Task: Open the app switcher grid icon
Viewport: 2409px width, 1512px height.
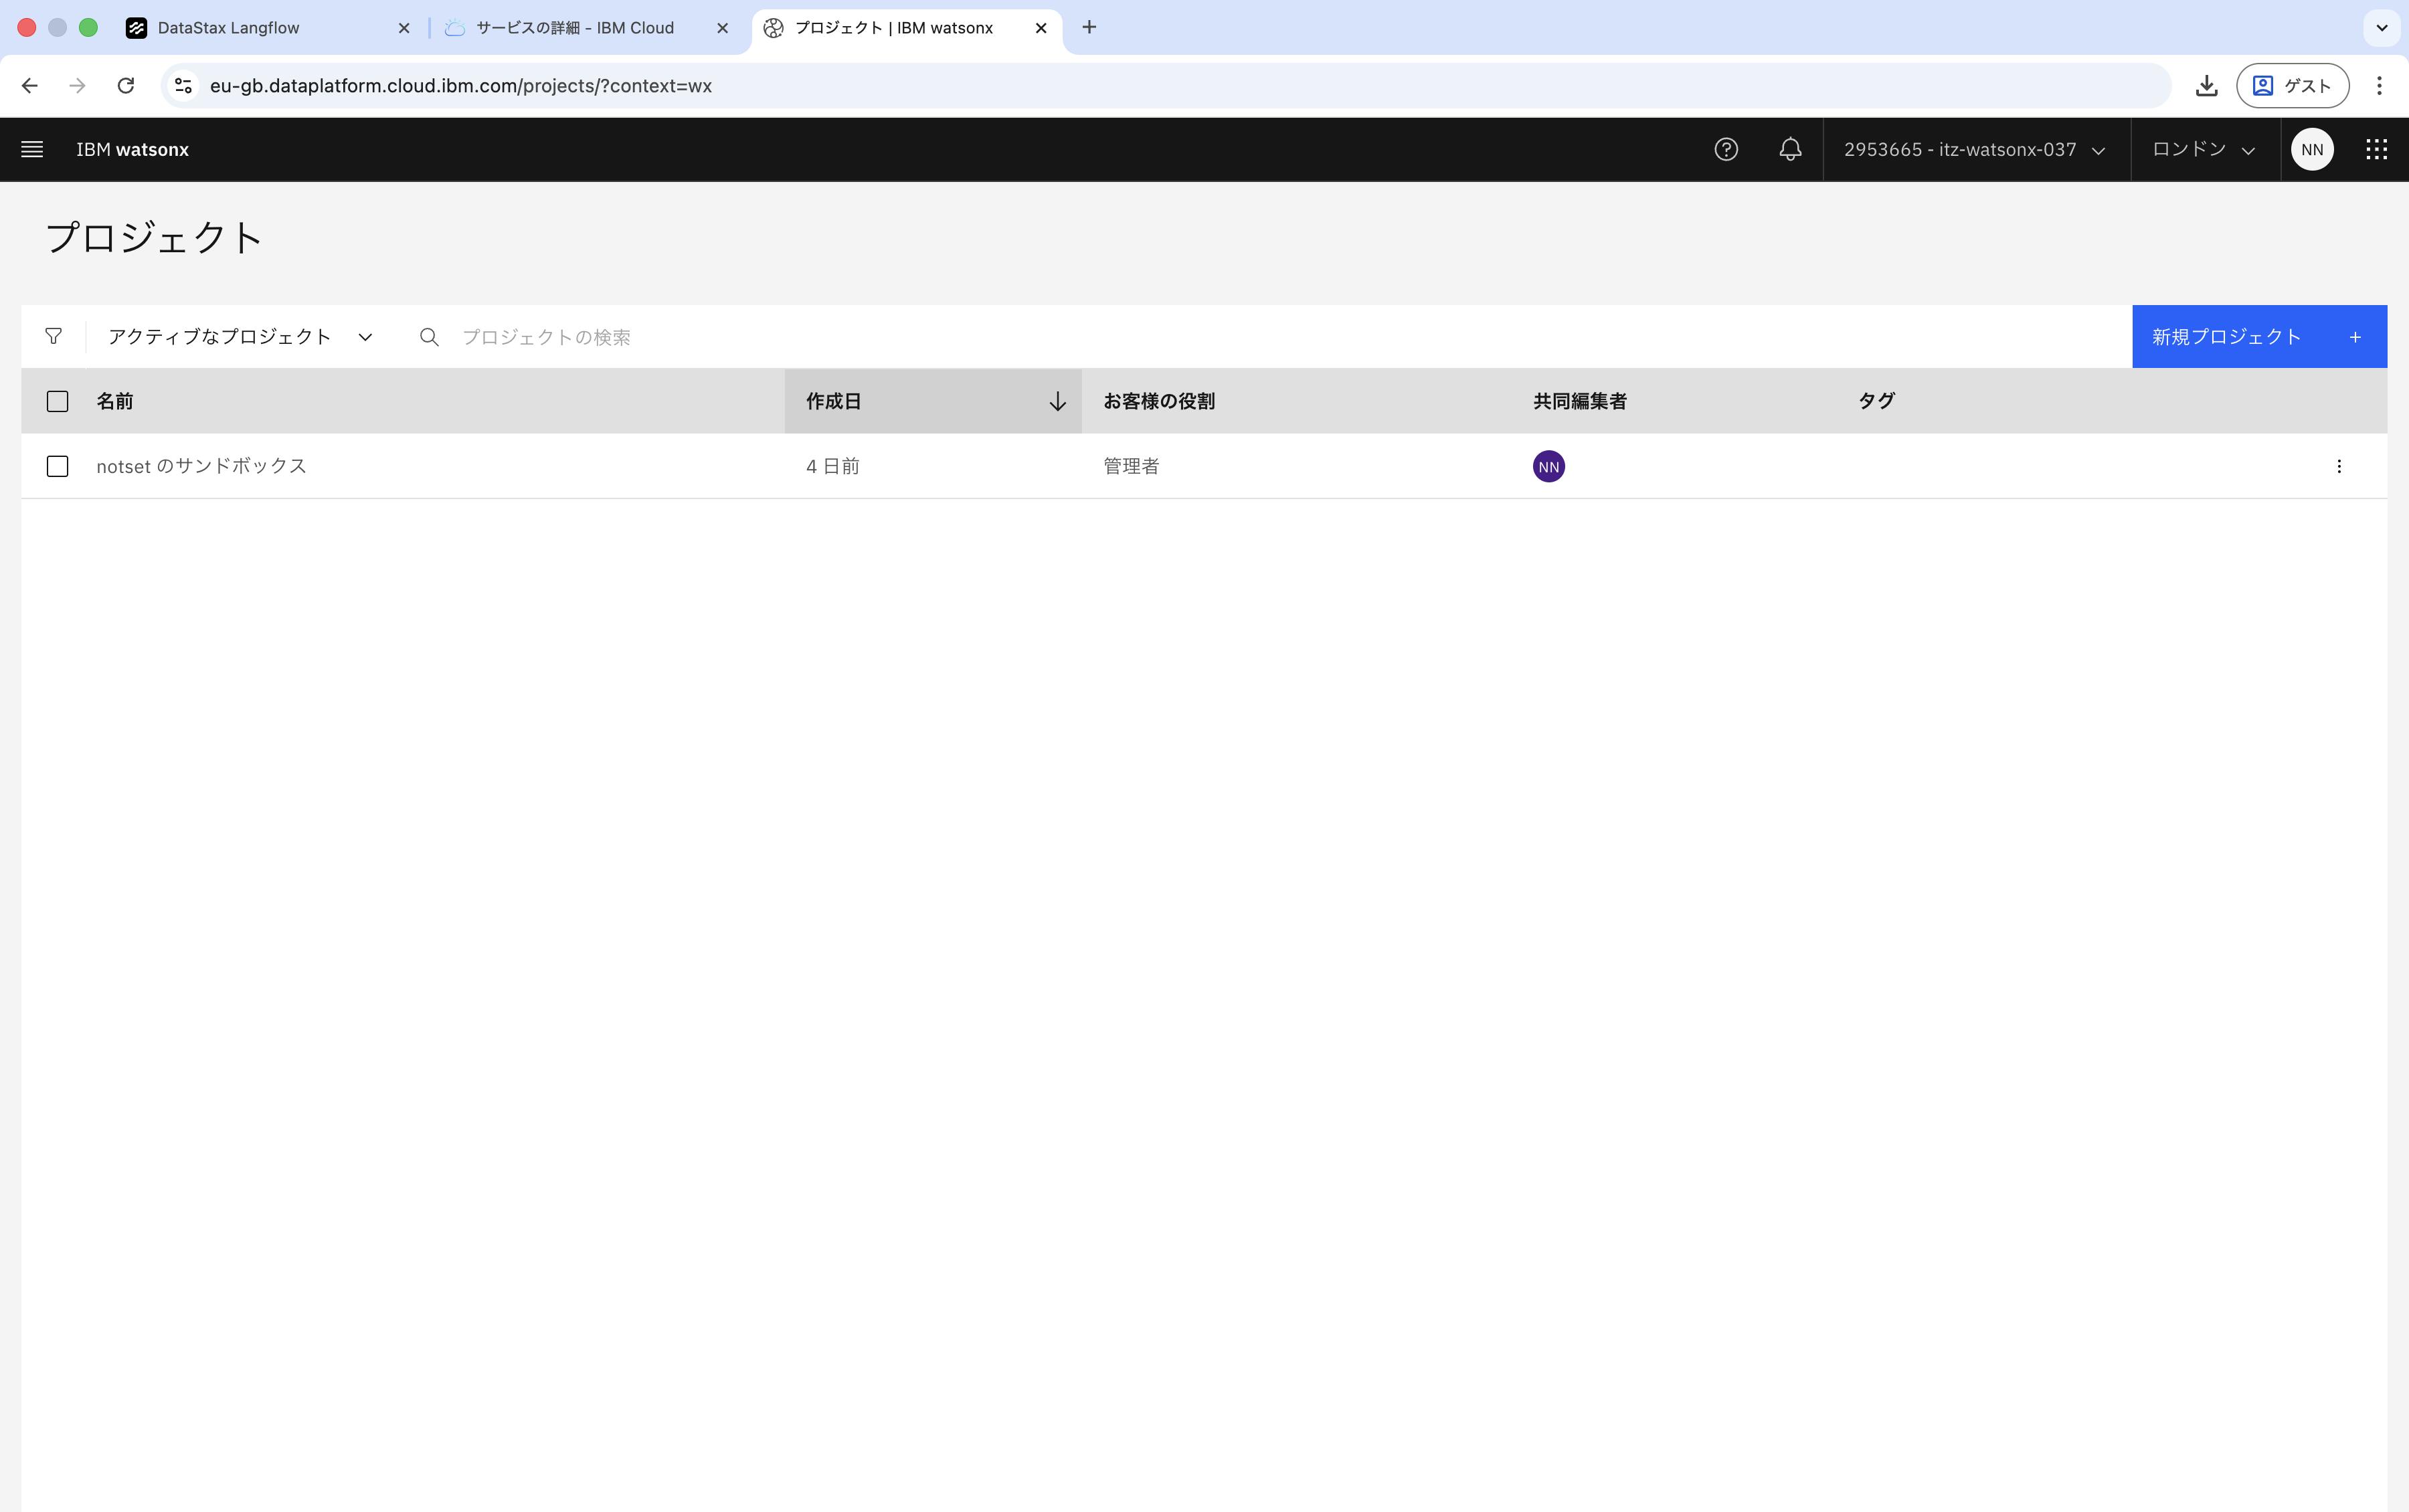Action: 2377,150
